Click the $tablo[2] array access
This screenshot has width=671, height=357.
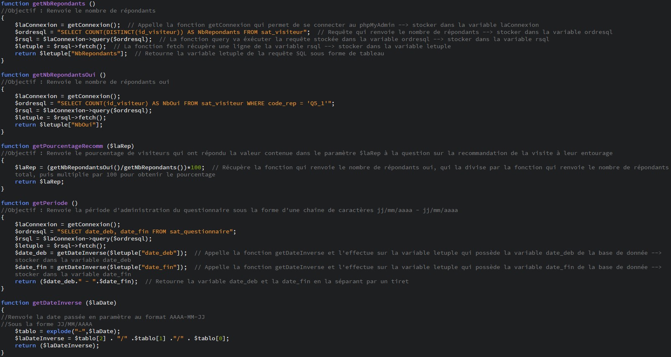(x=90, y=338)
